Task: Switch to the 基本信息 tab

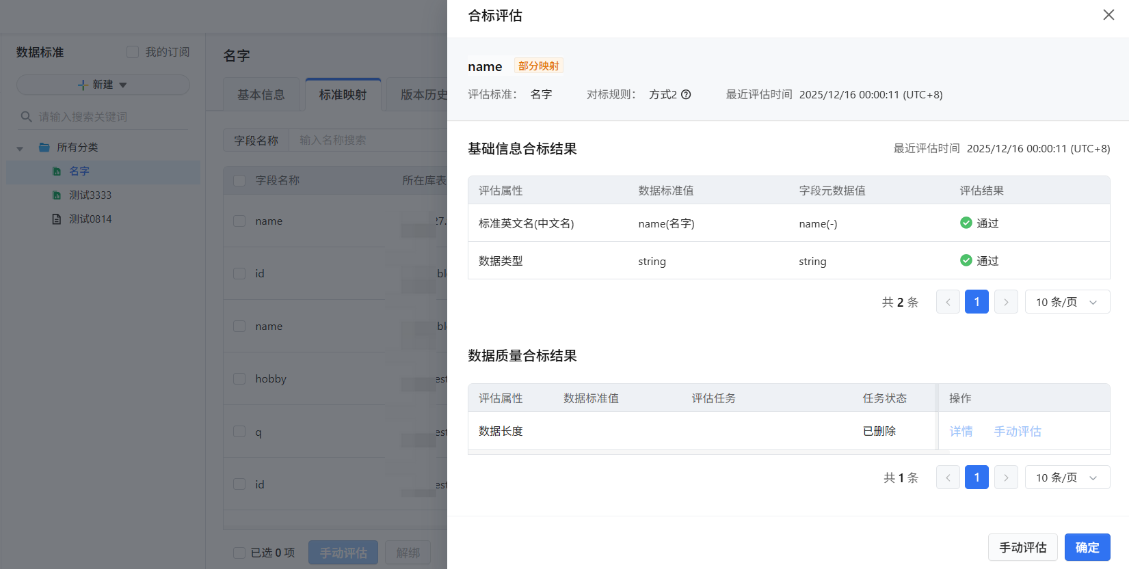Action: [x=261, y=95]
